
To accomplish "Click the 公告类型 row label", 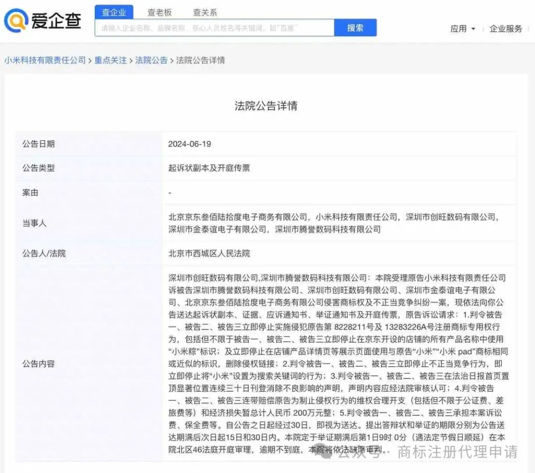I will [39, 168].
